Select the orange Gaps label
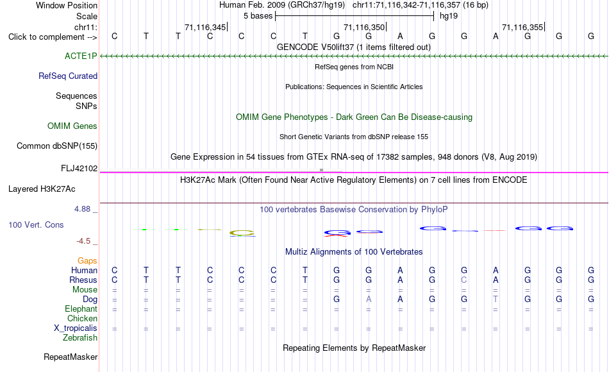 (87, 260)
